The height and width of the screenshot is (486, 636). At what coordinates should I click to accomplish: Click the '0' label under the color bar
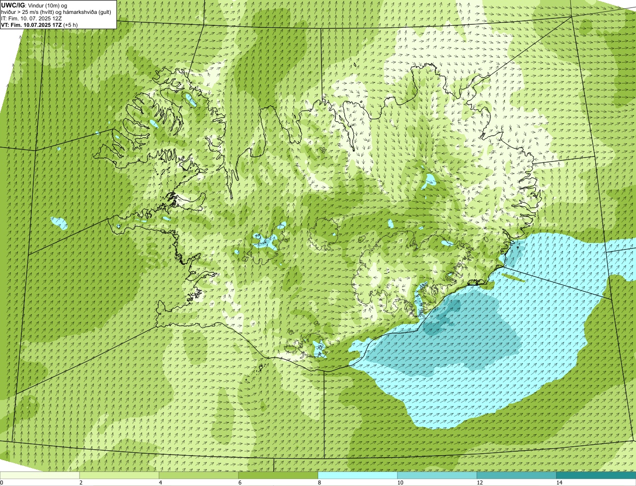coord(1,483)
